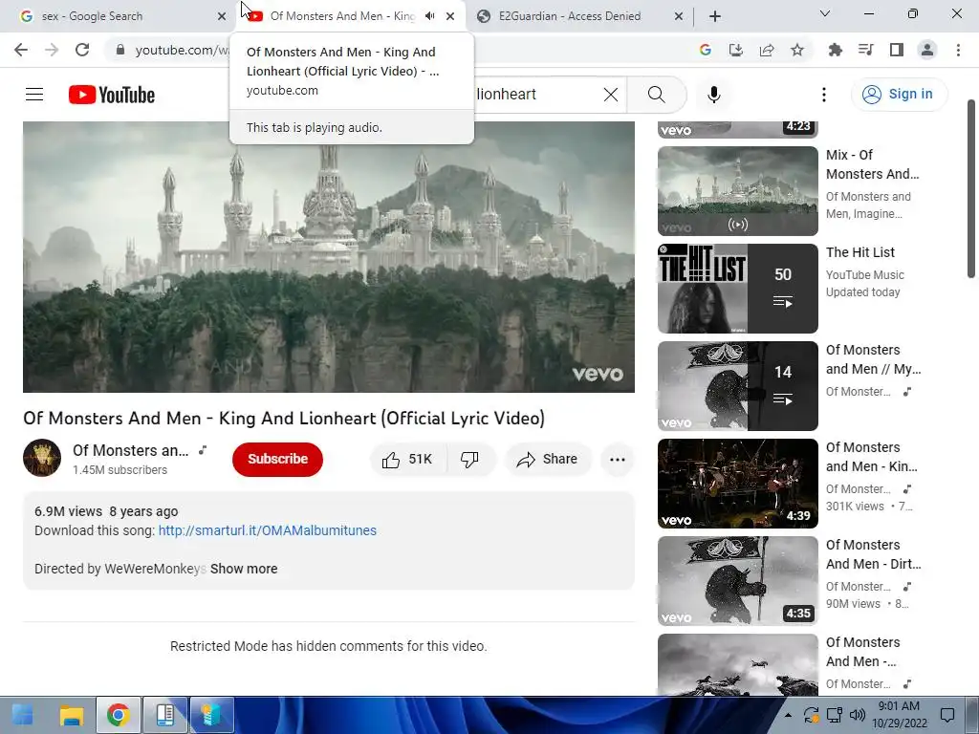Close the YouTube browser tab

450,16
